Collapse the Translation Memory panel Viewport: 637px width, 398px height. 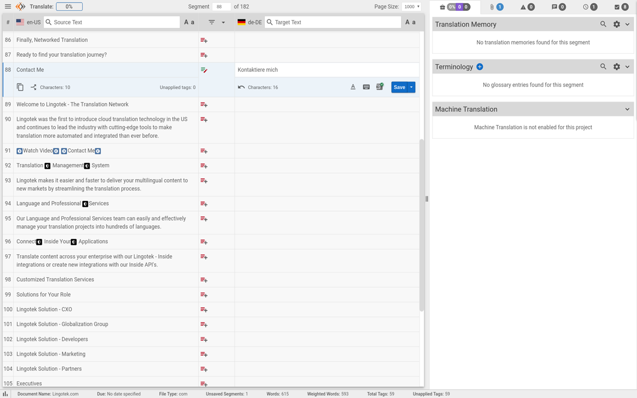628,24
